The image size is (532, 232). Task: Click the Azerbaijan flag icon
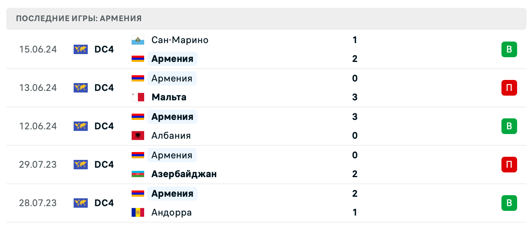(138, 174)
